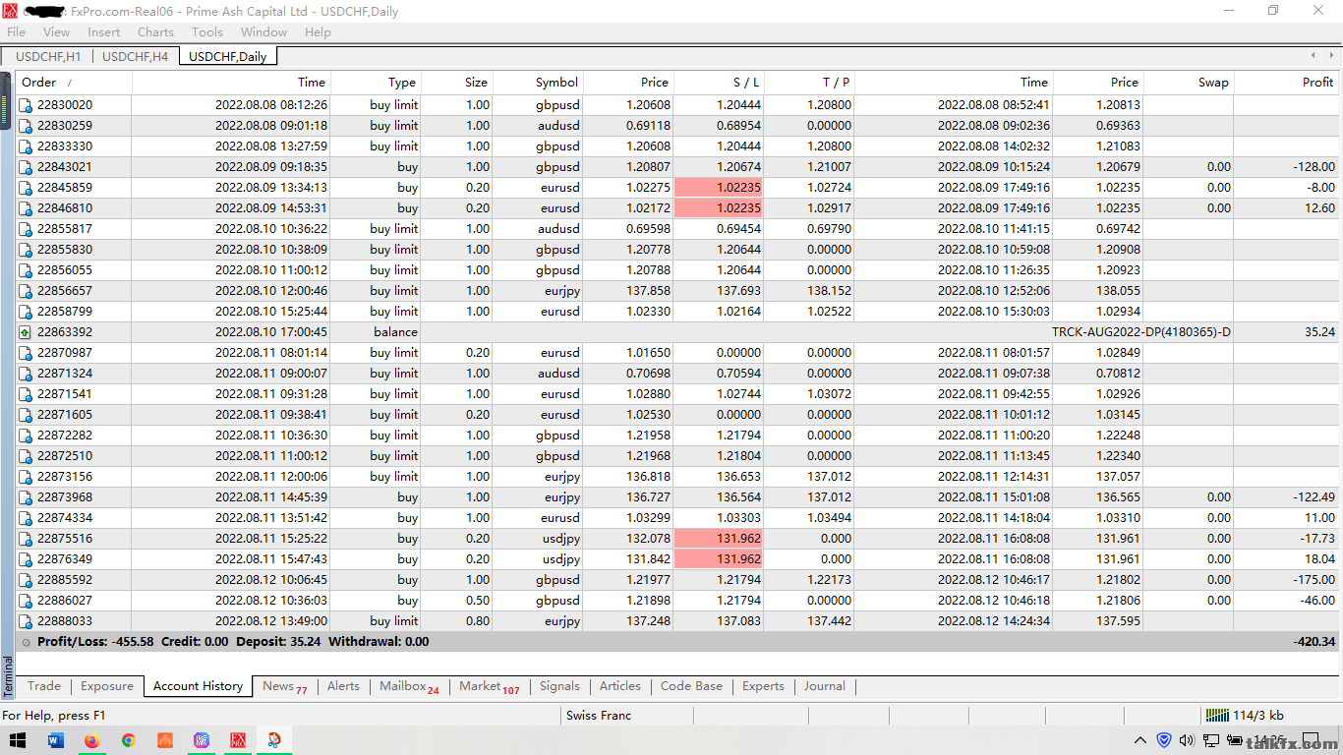Switch to the USDCHF,H4 chart tab
This screenshot has height=755, width=1343.
(x=136, y=56)
